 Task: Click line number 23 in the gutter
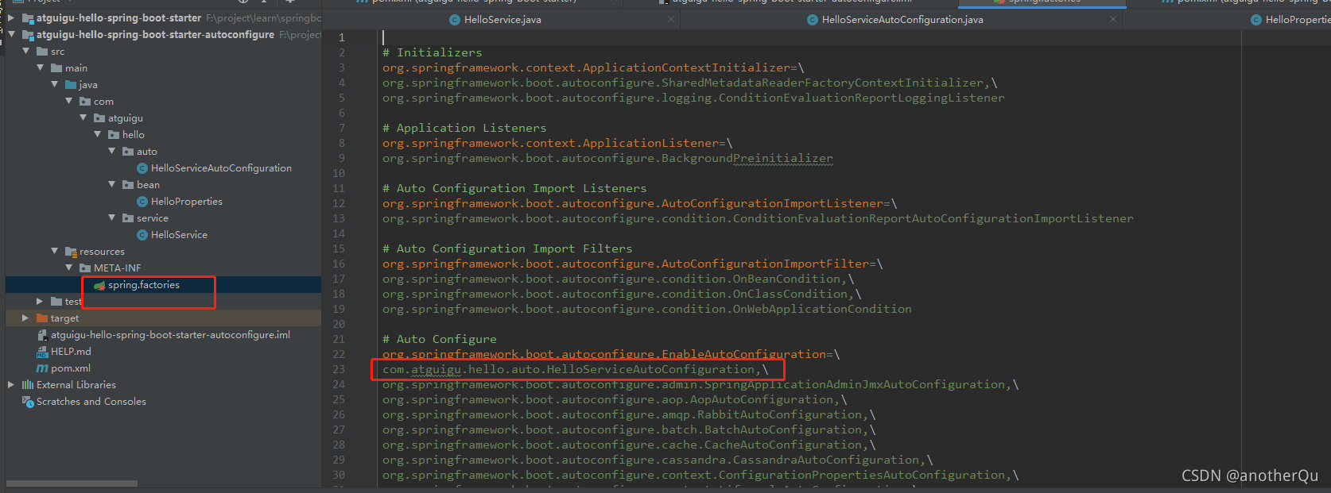339,369
